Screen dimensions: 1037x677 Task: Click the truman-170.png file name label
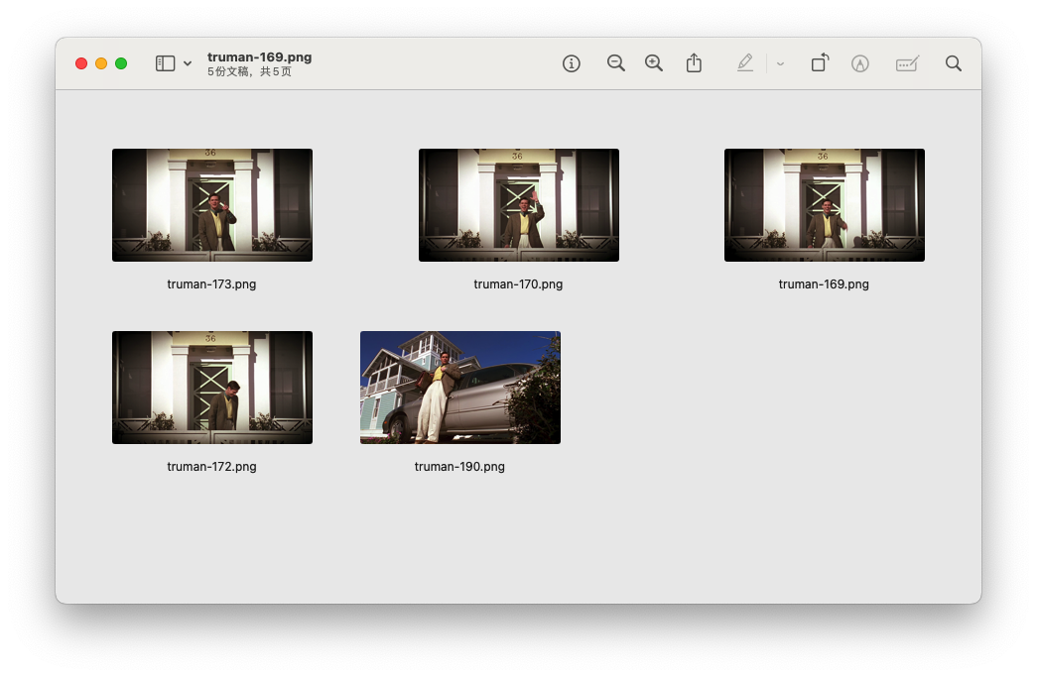(x=518, y=284)
